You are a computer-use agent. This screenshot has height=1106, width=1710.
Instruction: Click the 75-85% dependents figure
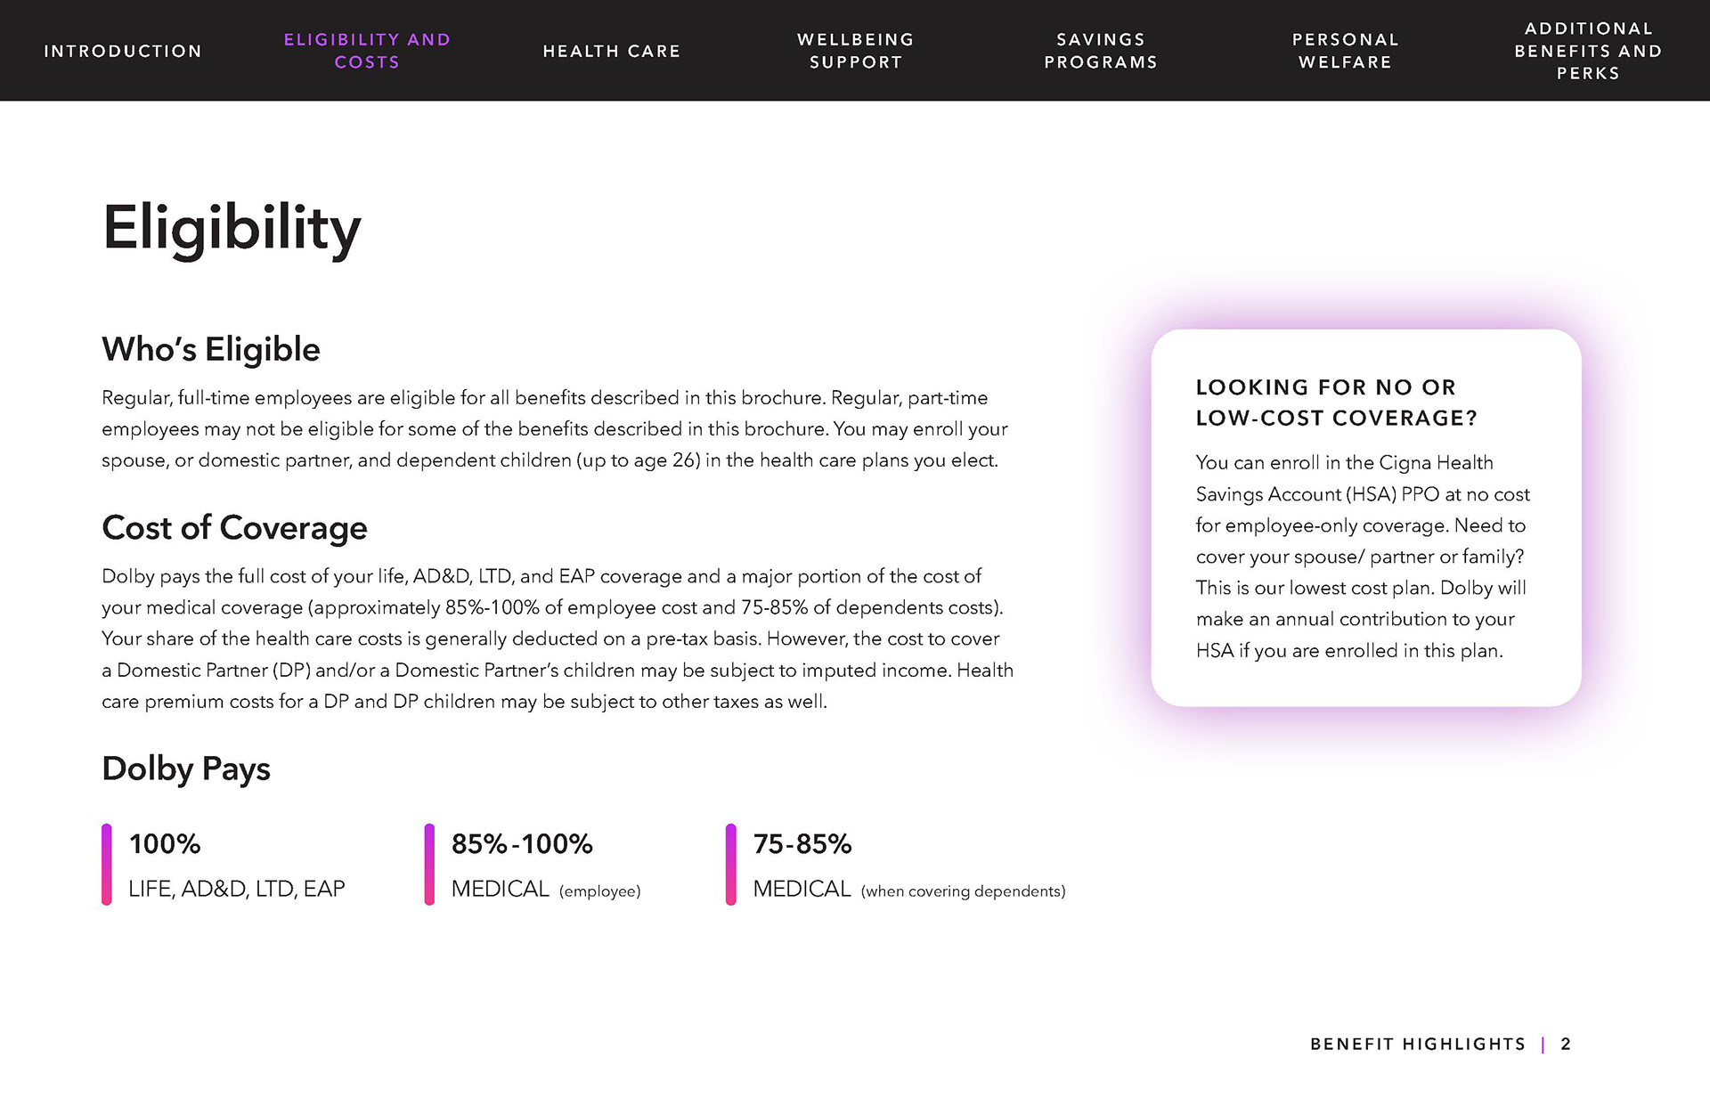(x=802, y=843)
